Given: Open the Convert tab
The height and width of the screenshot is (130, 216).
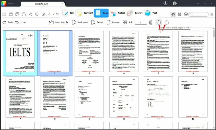Looking at the screenshot, I should point(135,13).
